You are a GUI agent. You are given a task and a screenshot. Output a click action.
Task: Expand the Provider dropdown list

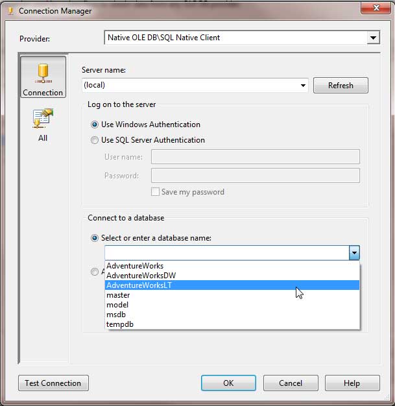(x=372, y=38)
